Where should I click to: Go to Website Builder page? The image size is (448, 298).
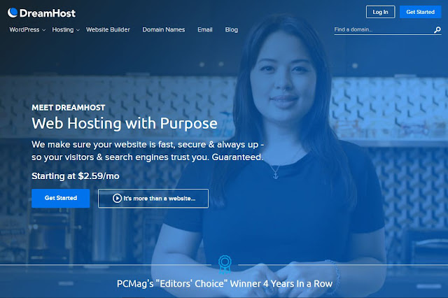coord(108,29)
